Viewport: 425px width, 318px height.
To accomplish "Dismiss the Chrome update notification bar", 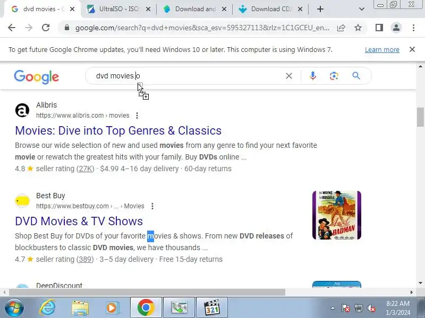I will [412, 49].
